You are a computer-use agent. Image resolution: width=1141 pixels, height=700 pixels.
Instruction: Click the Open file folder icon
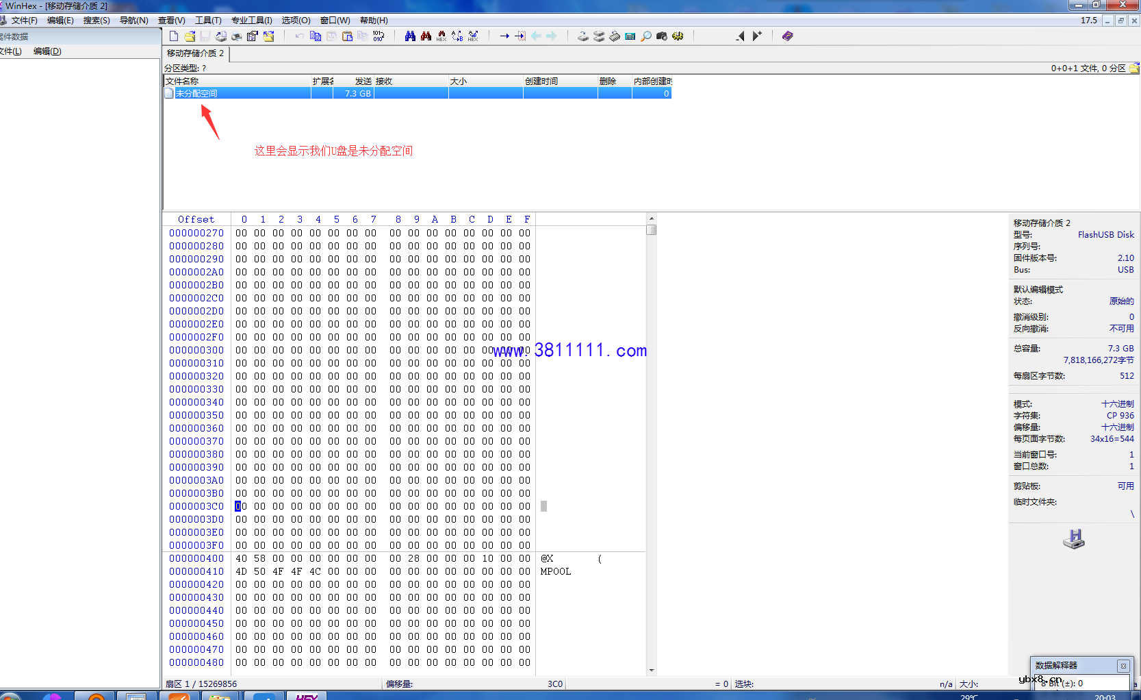pyautogui.click(x=190, y=36)
